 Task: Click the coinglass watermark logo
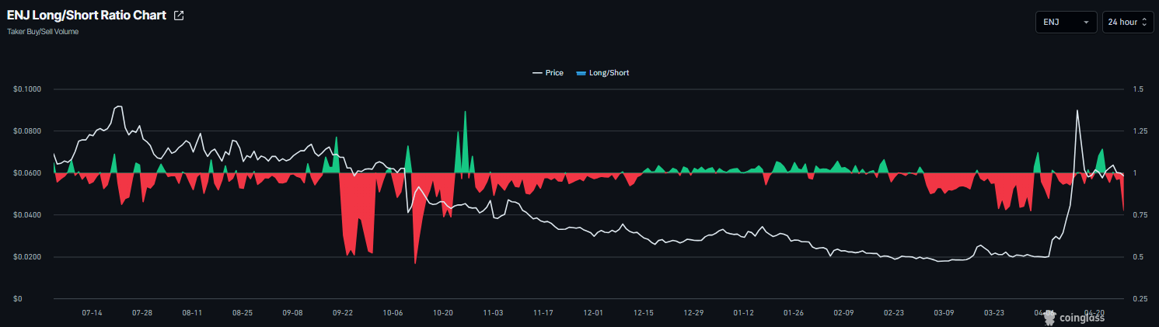tap(1080, 316)
